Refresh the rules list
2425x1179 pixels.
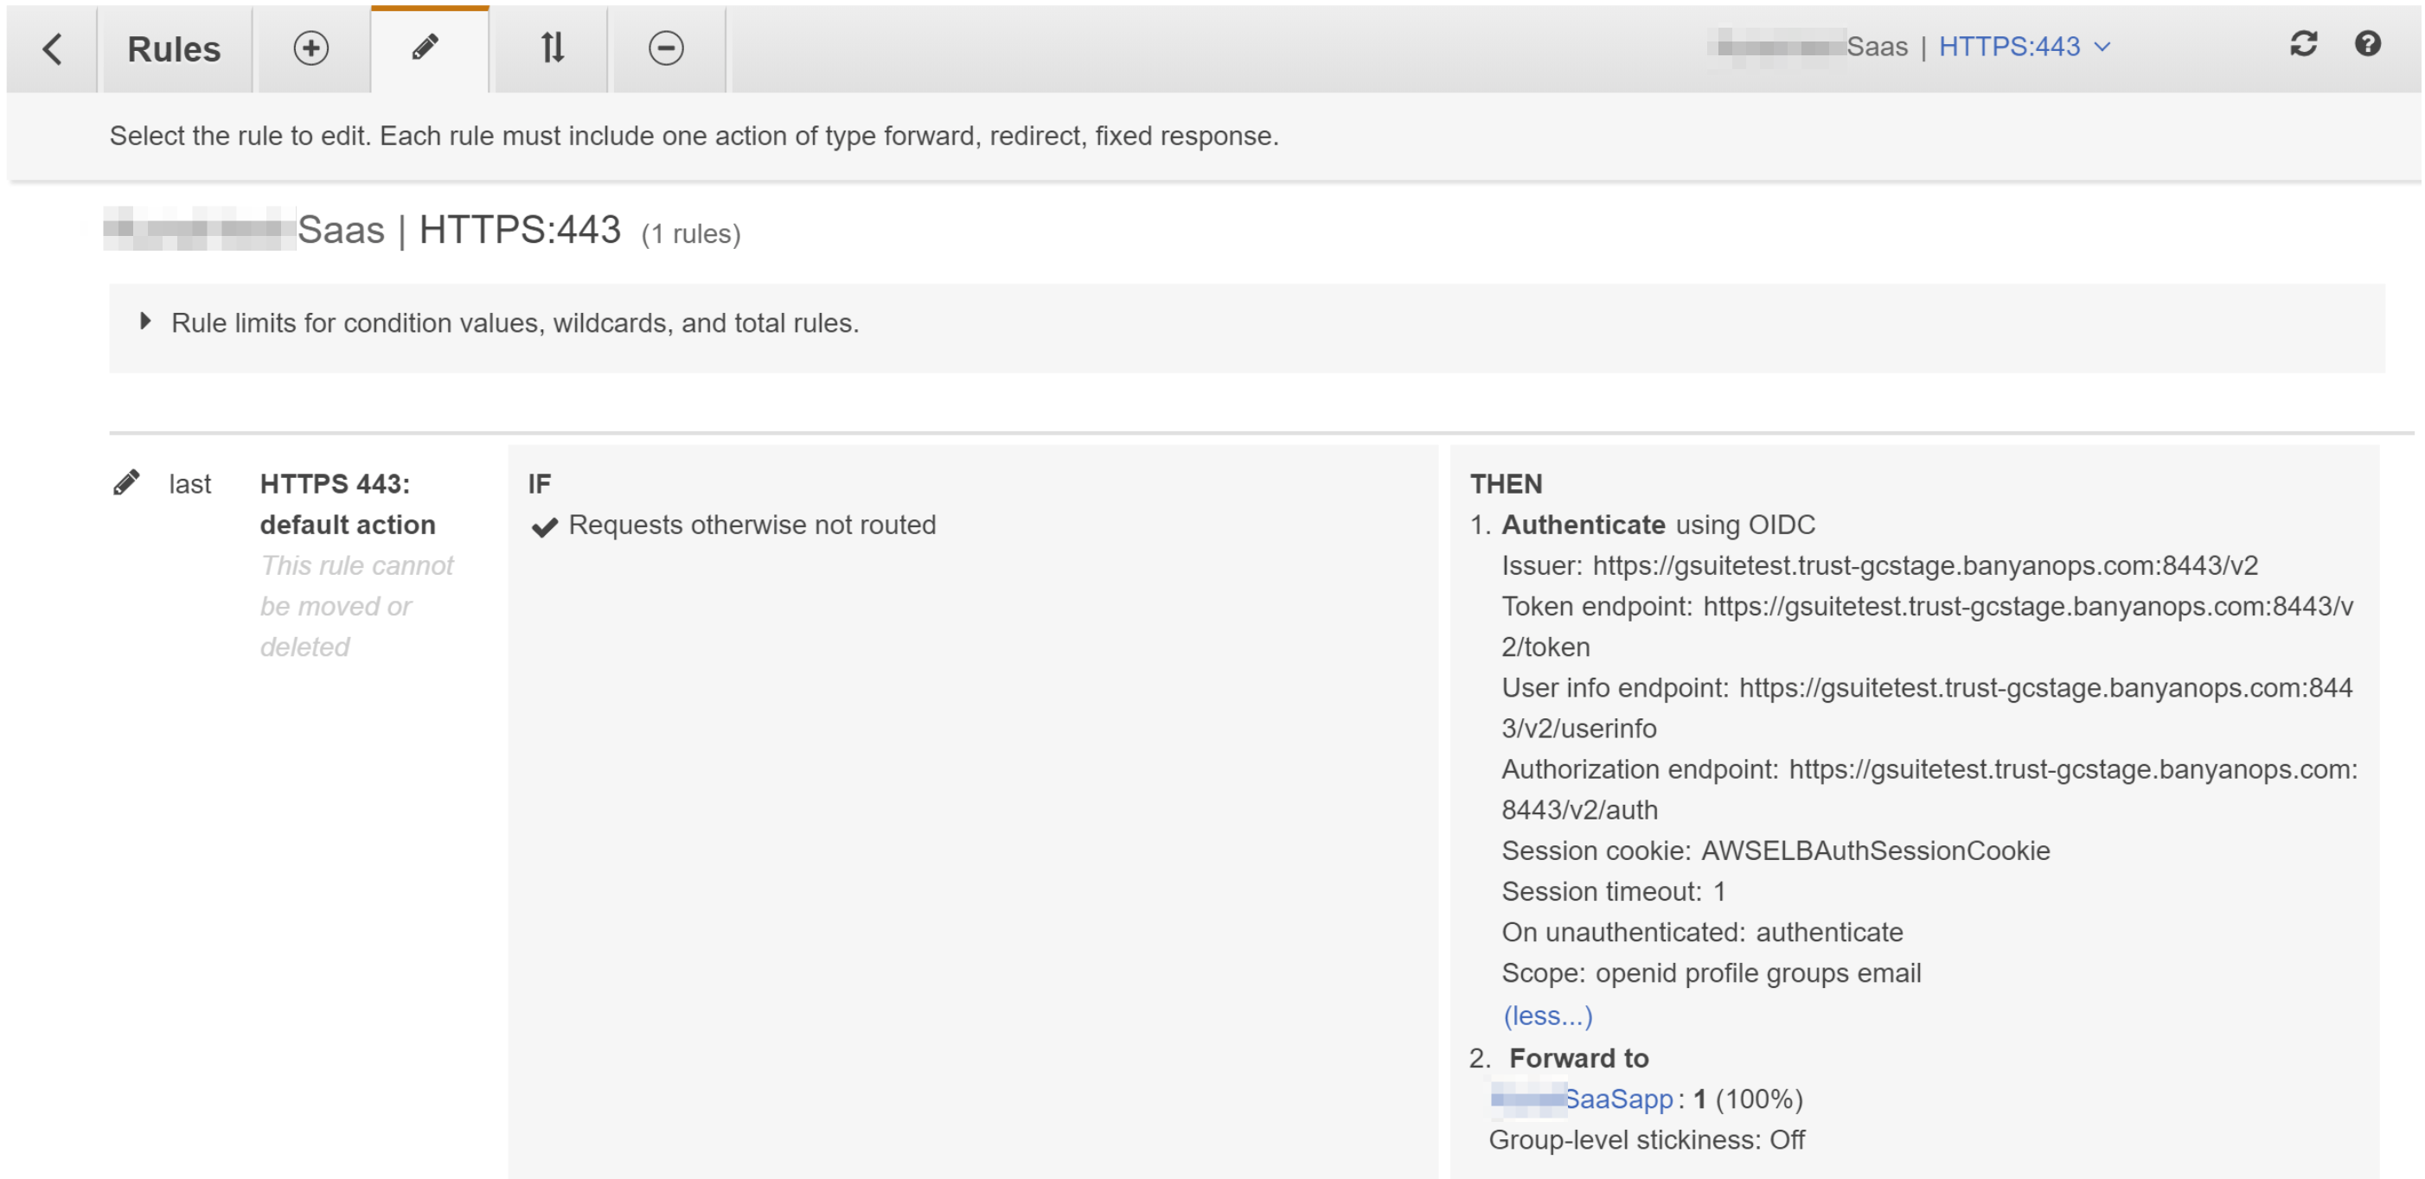coord(2302,44)
